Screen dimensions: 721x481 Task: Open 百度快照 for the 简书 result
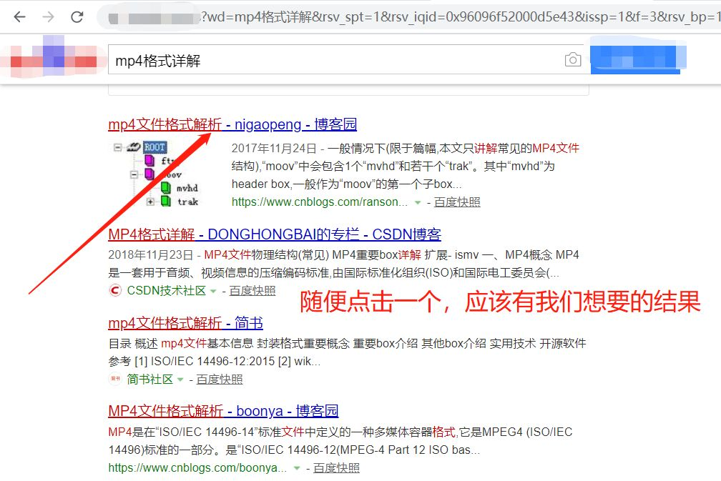tap(220, 379)
